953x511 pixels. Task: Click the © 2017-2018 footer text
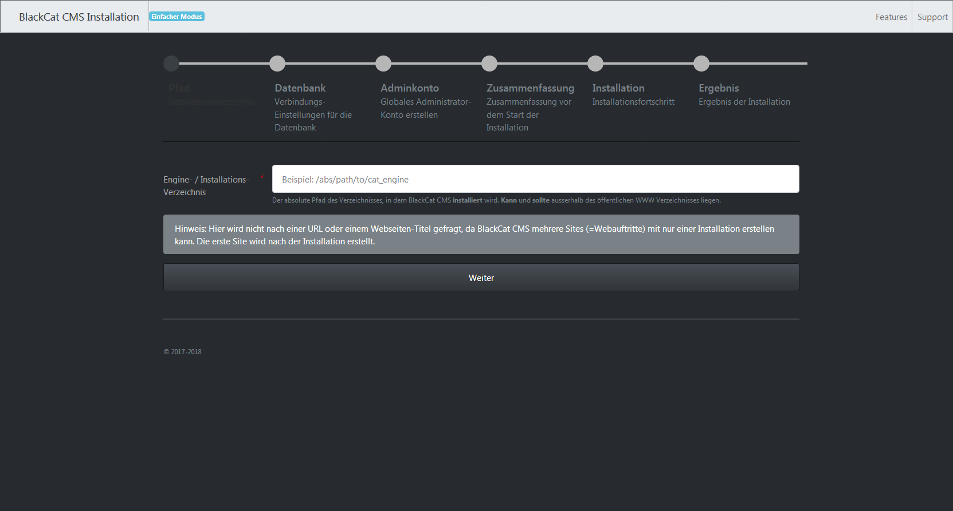coord(182,352)
